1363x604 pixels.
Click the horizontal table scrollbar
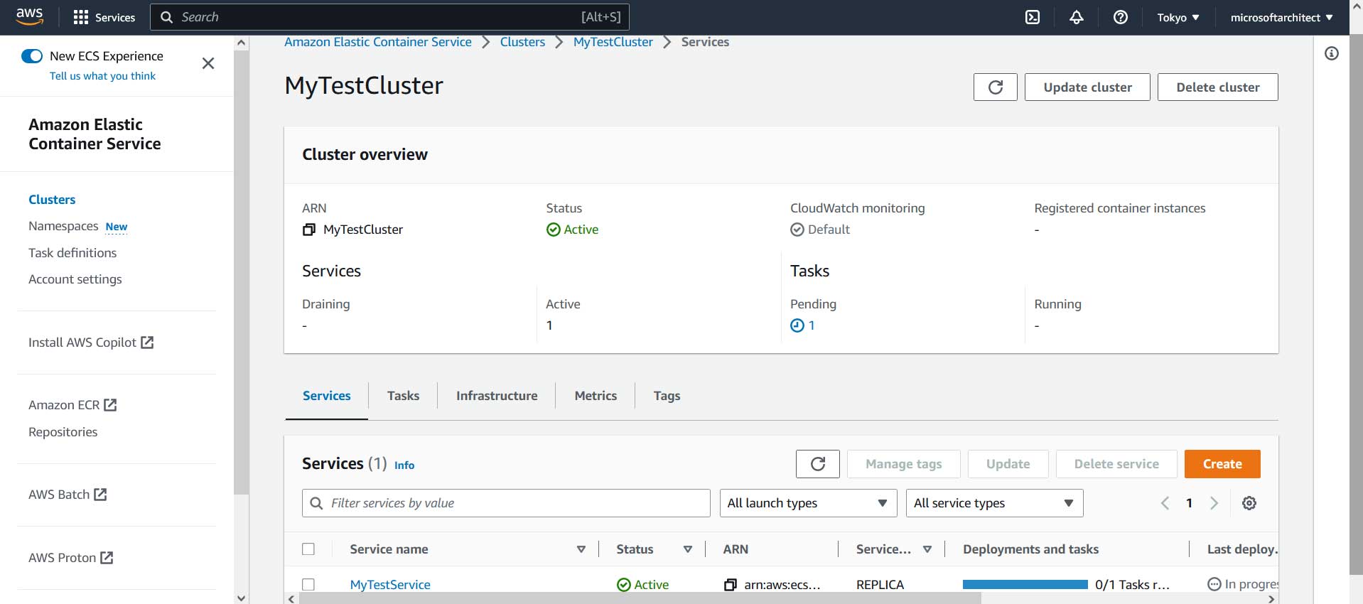[640, 598]
